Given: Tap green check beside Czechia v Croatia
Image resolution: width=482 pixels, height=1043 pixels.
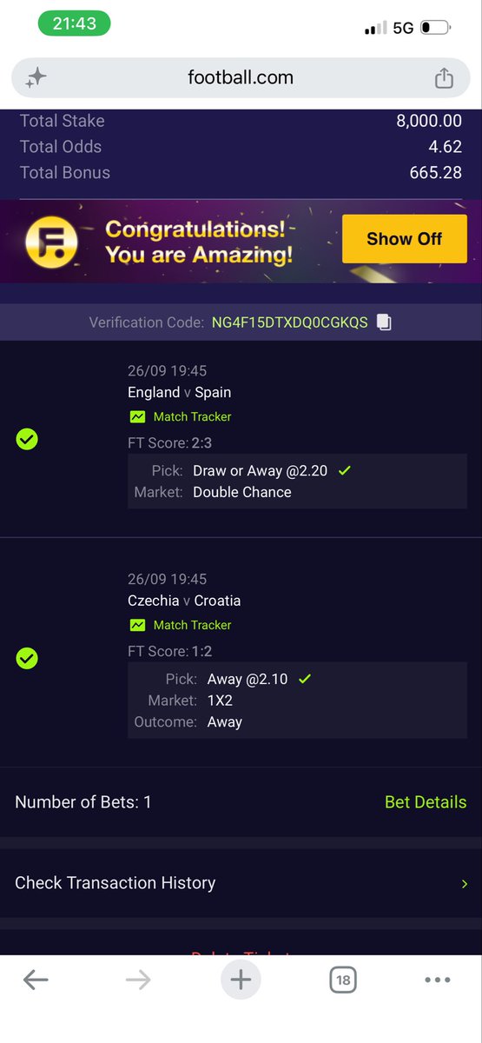Looking at the screenshot, I should tap(27, 659).
